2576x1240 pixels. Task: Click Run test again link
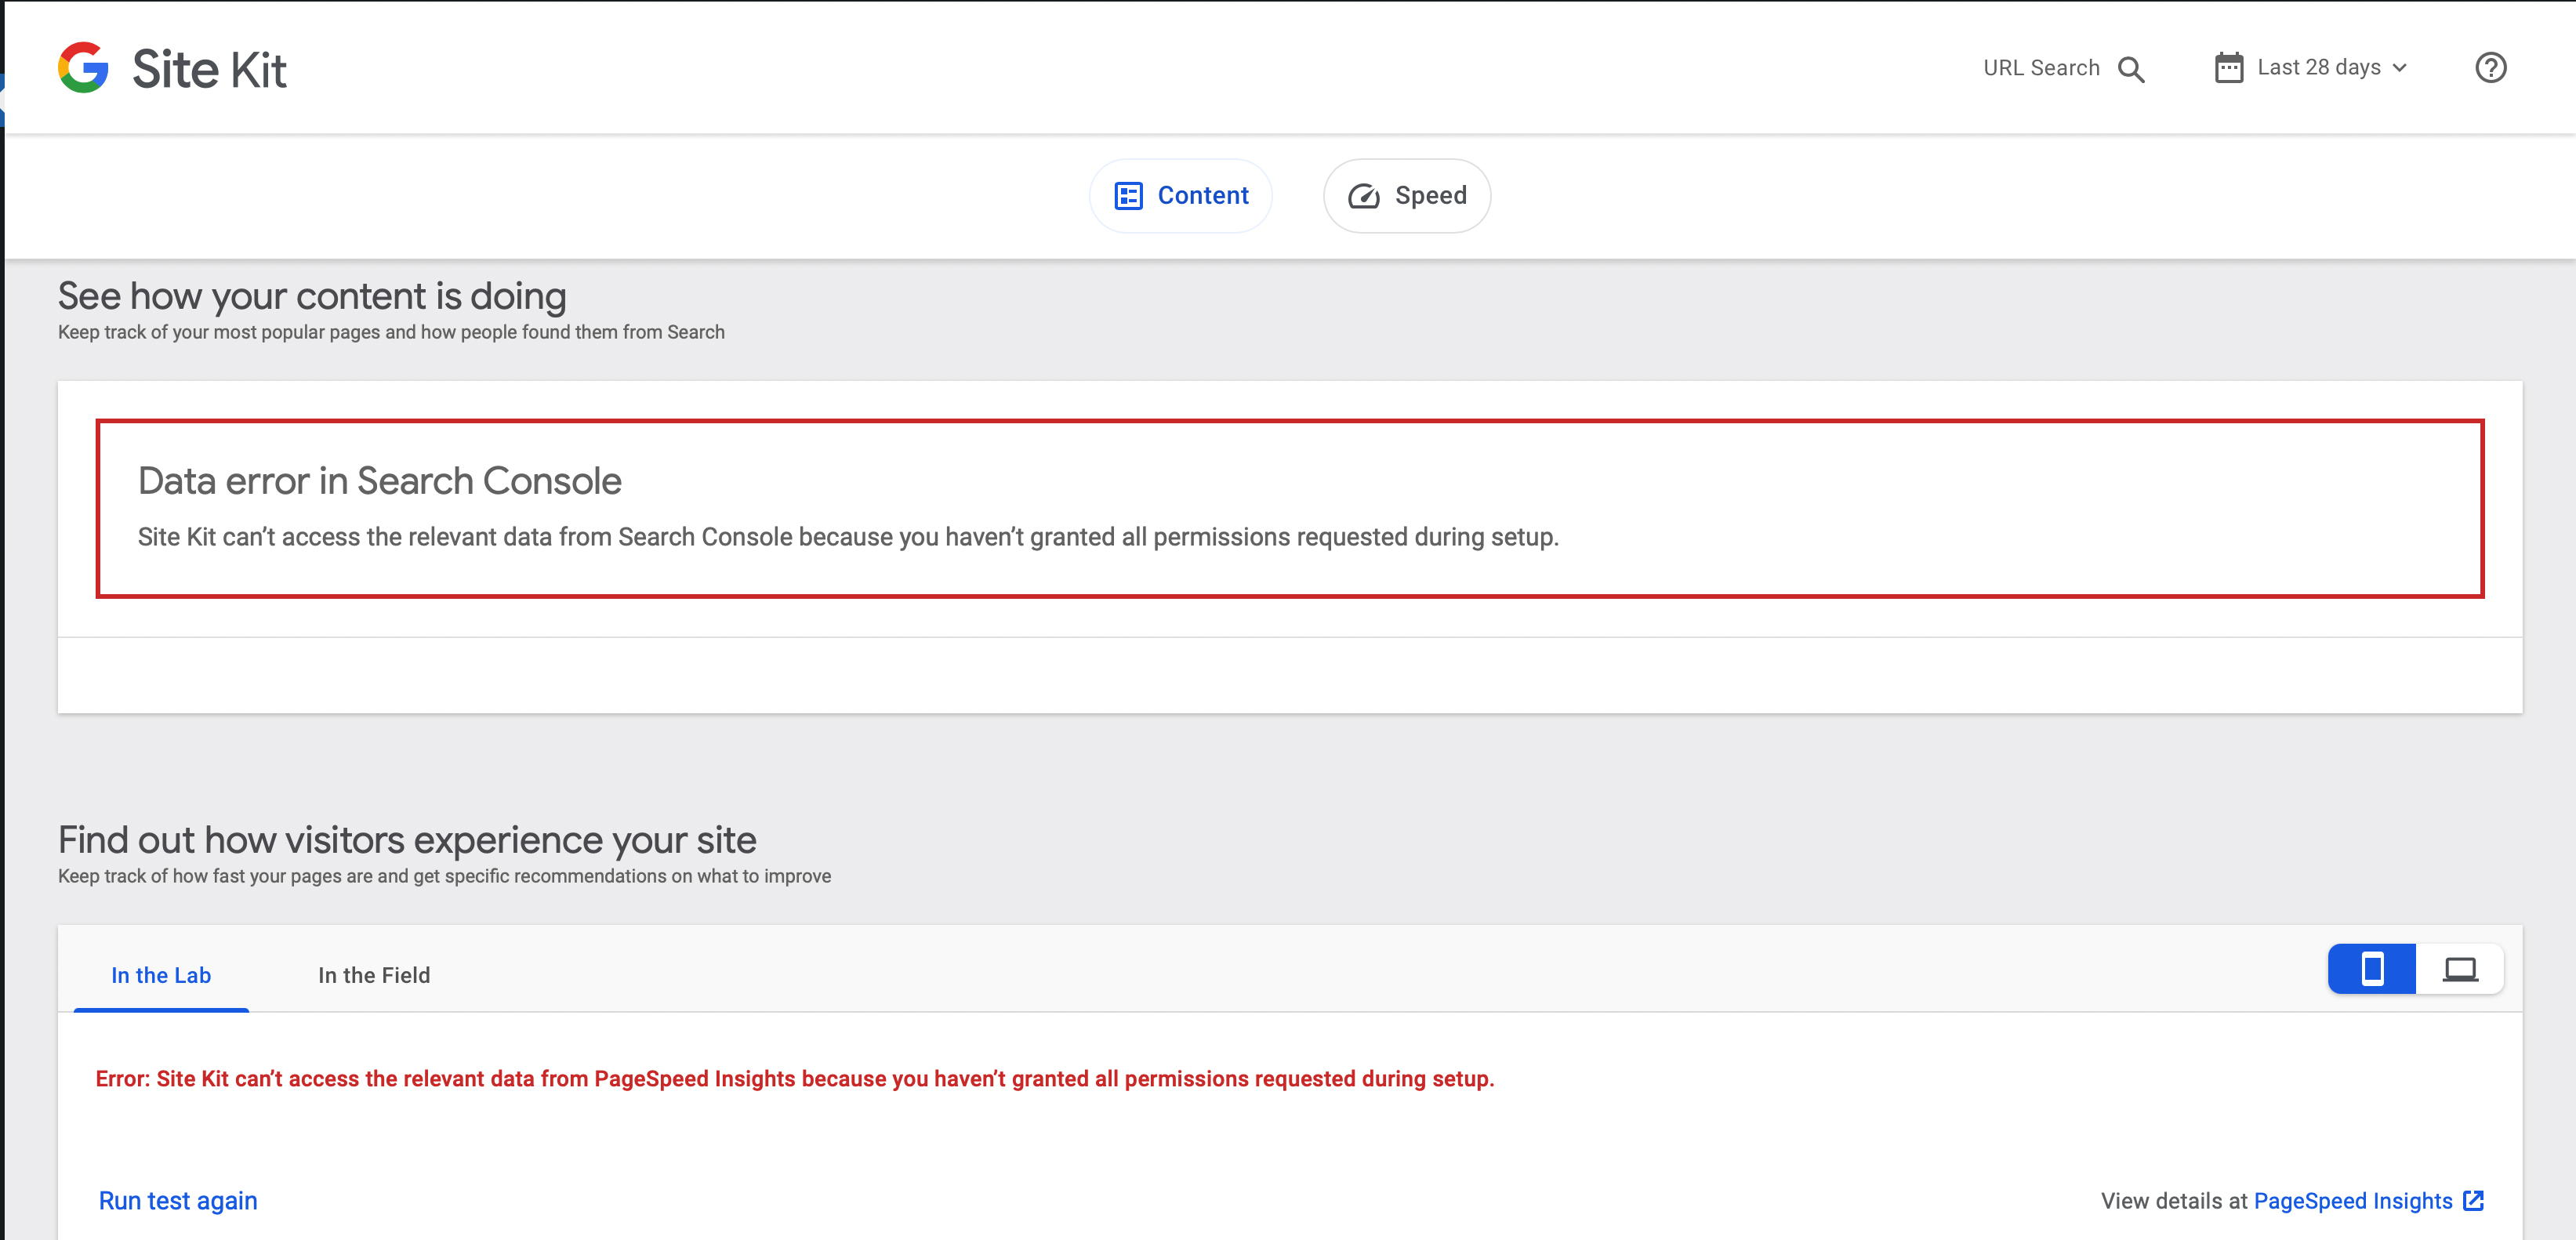point(178,1201)
